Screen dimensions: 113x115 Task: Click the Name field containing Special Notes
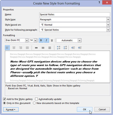pos(74,14)
